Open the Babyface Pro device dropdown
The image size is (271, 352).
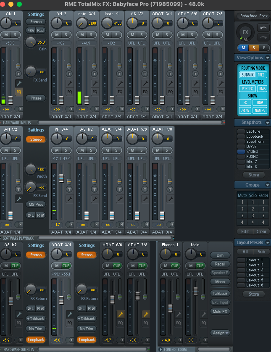coord(253,16)
